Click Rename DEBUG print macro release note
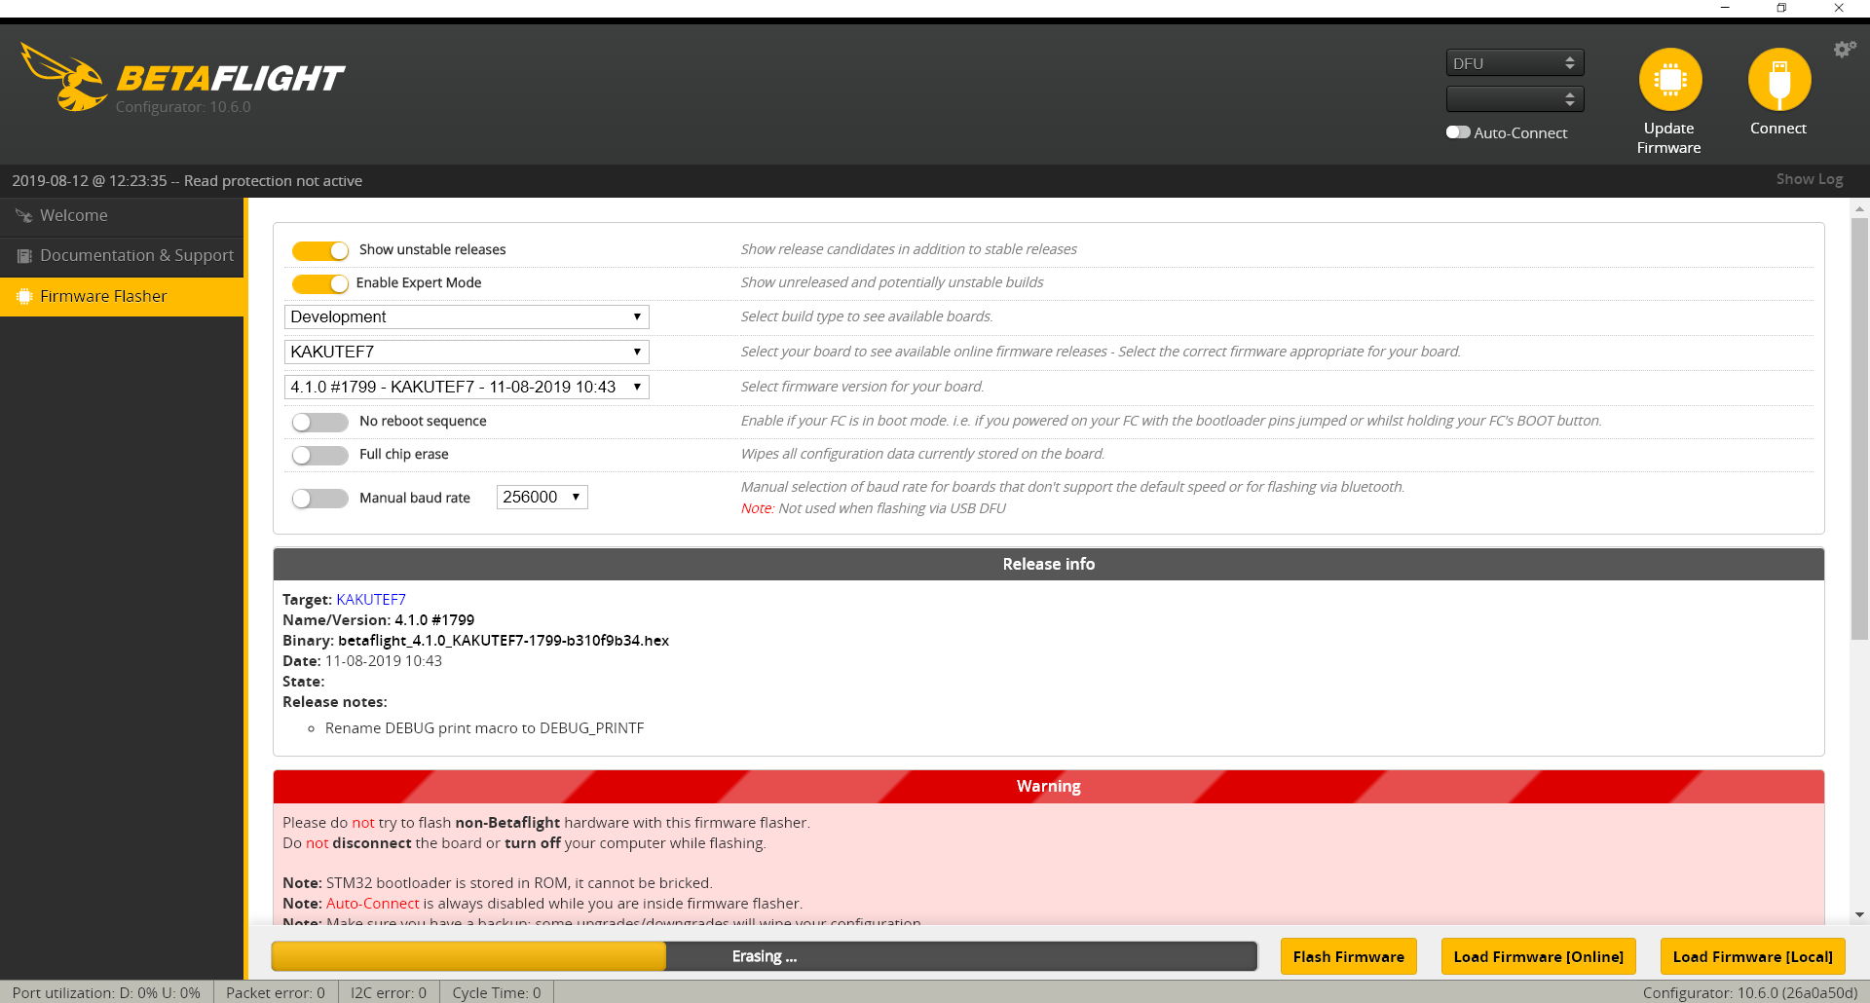 click(x=484, y=728)
